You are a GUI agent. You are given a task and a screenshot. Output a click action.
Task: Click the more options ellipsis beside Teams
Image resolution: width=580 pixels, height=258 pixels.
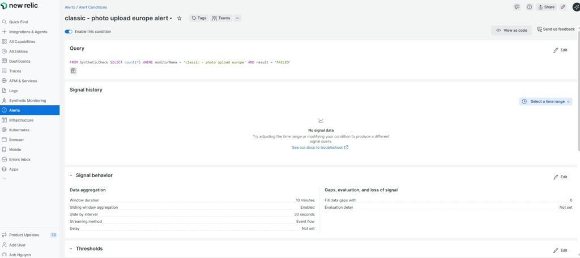(237, 18)
